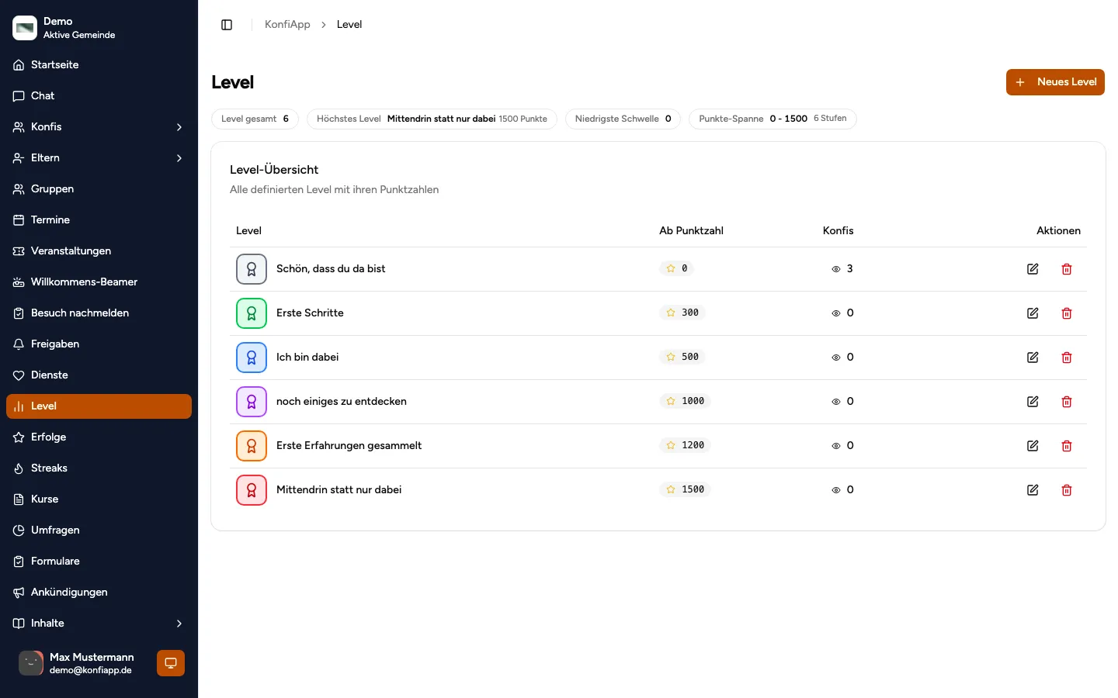Edit the 'Schön, dass du da bist' level
This screenshot has width=1118, height=698.
coord(1033,269)
